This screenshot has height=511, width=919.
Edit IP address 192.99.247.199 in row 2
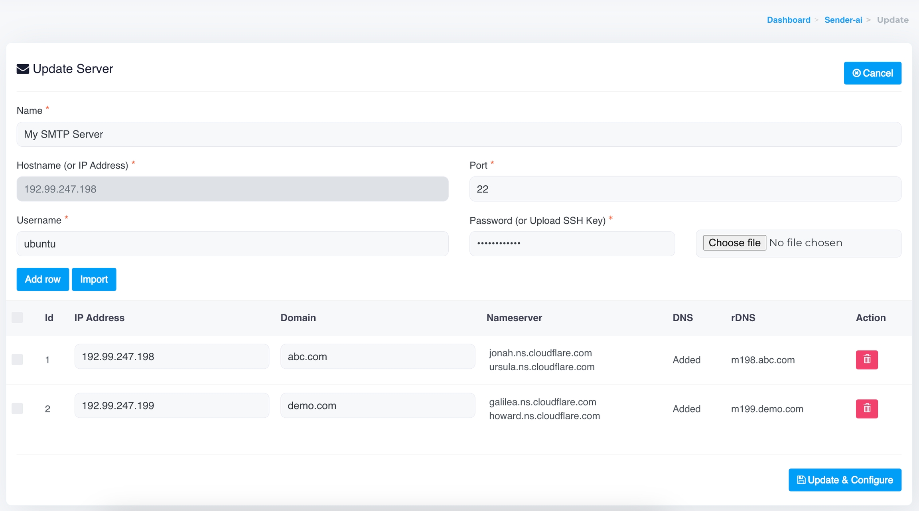(x=172, y=406)
